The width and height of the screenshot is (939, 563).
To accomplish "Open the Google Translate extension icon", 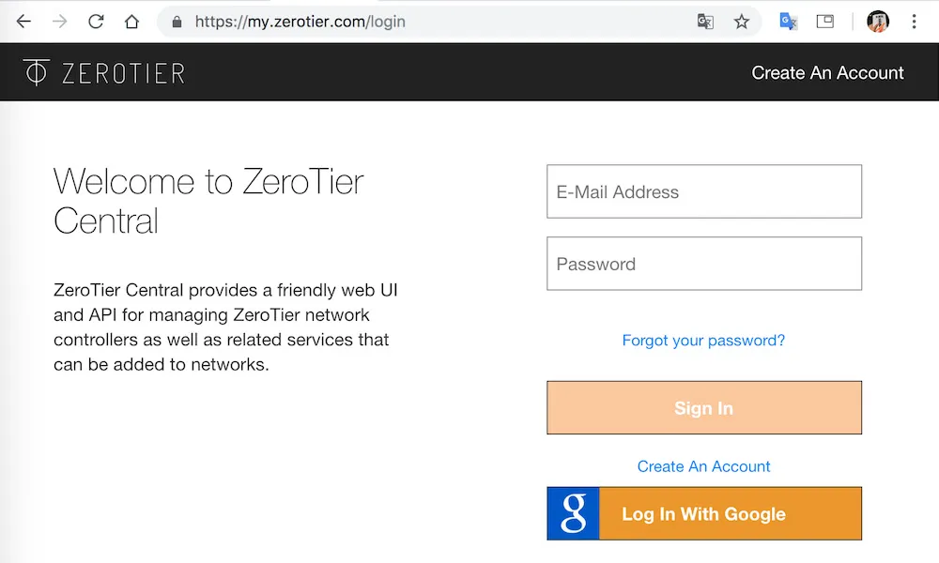I will (788, 22).
